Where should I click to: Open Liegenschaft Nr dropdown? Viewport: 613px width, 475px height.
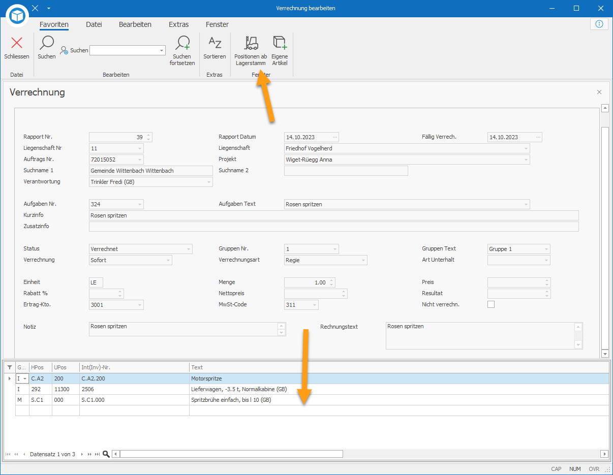[x=139, y=148]
